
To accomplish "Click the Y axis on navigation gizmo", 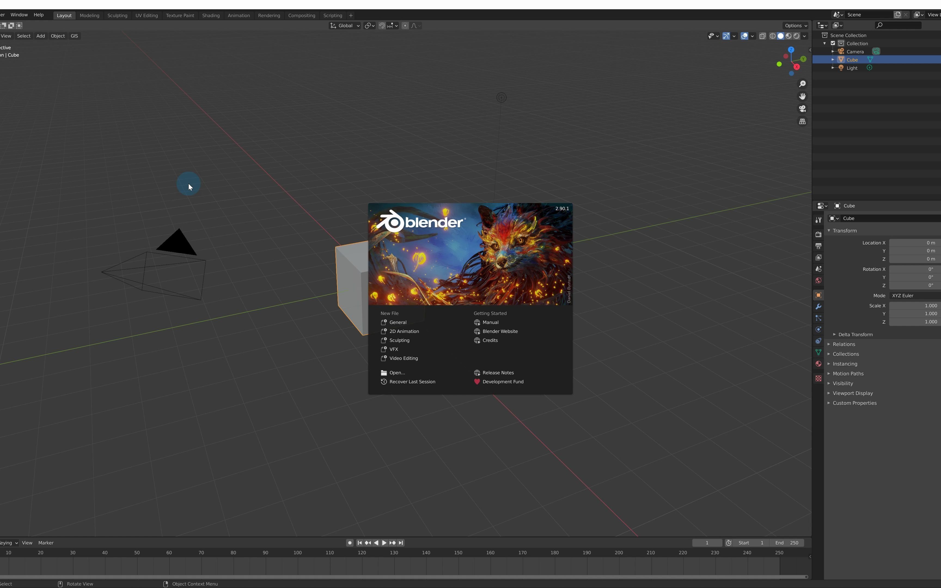I will point(803,59).
